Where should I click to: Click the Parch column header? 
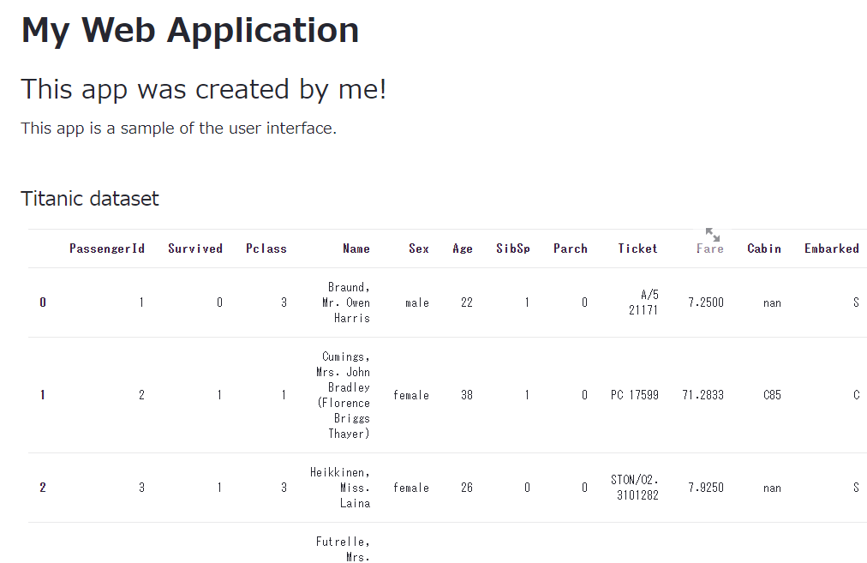coord(571,249)
